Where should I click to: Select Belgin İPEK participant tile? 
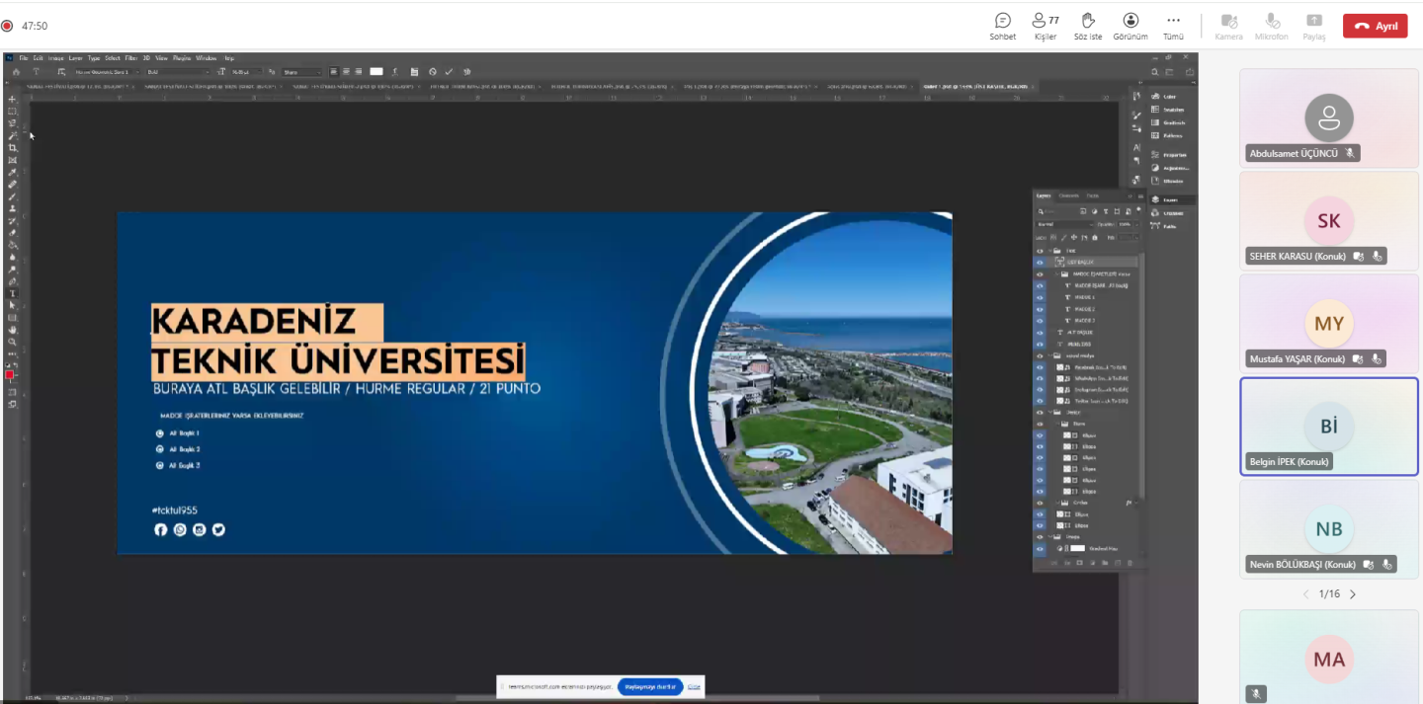1329,427
